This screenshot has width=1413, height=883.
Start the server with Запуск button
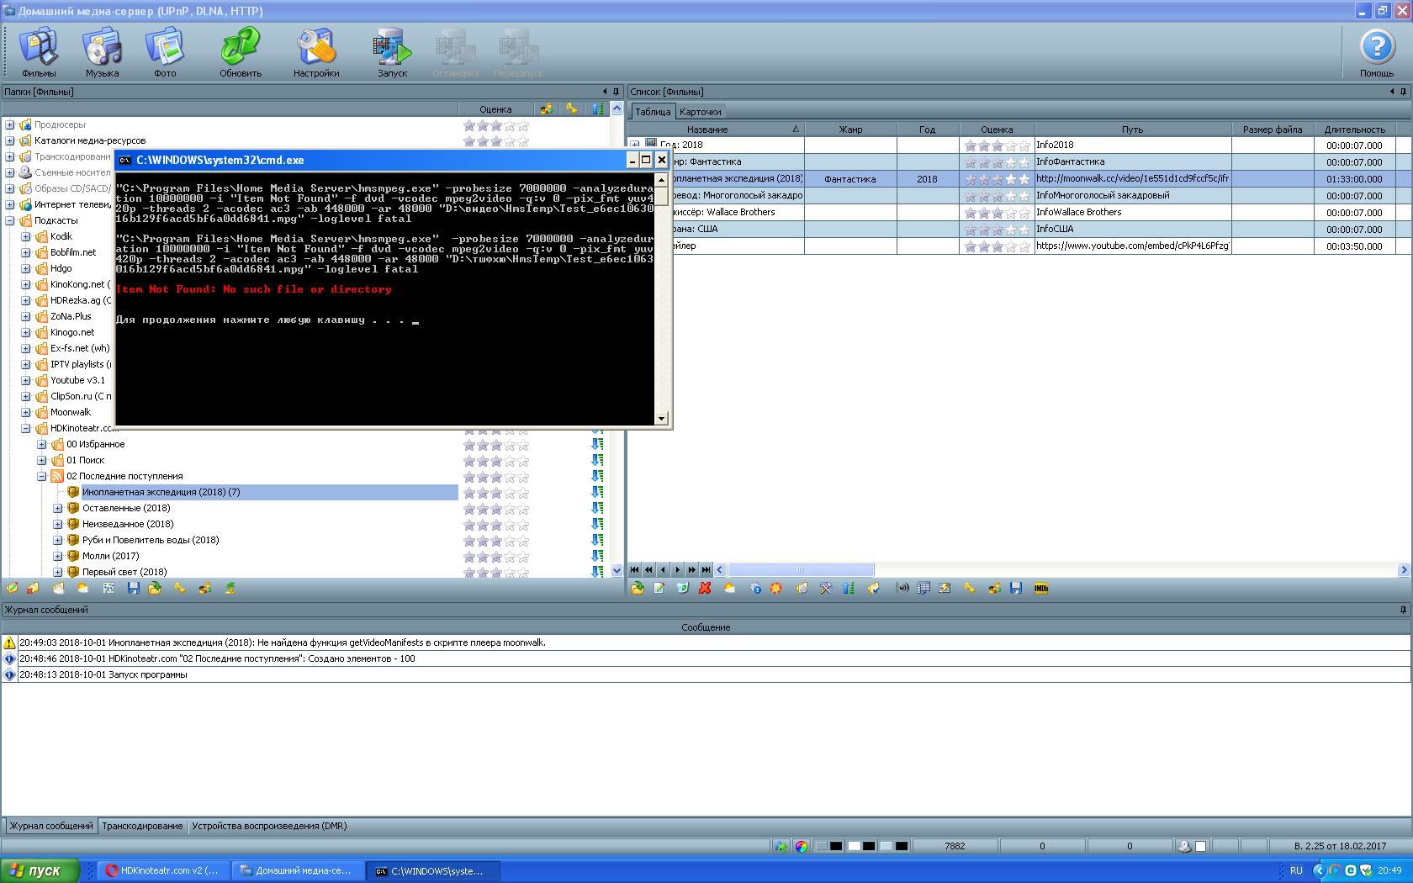tap(392, 52)
